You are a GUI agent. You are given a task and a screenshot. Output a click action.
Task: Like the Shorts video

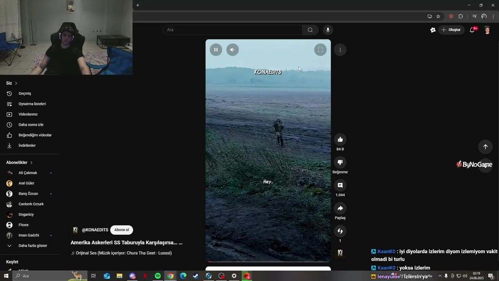coord(340,139)
